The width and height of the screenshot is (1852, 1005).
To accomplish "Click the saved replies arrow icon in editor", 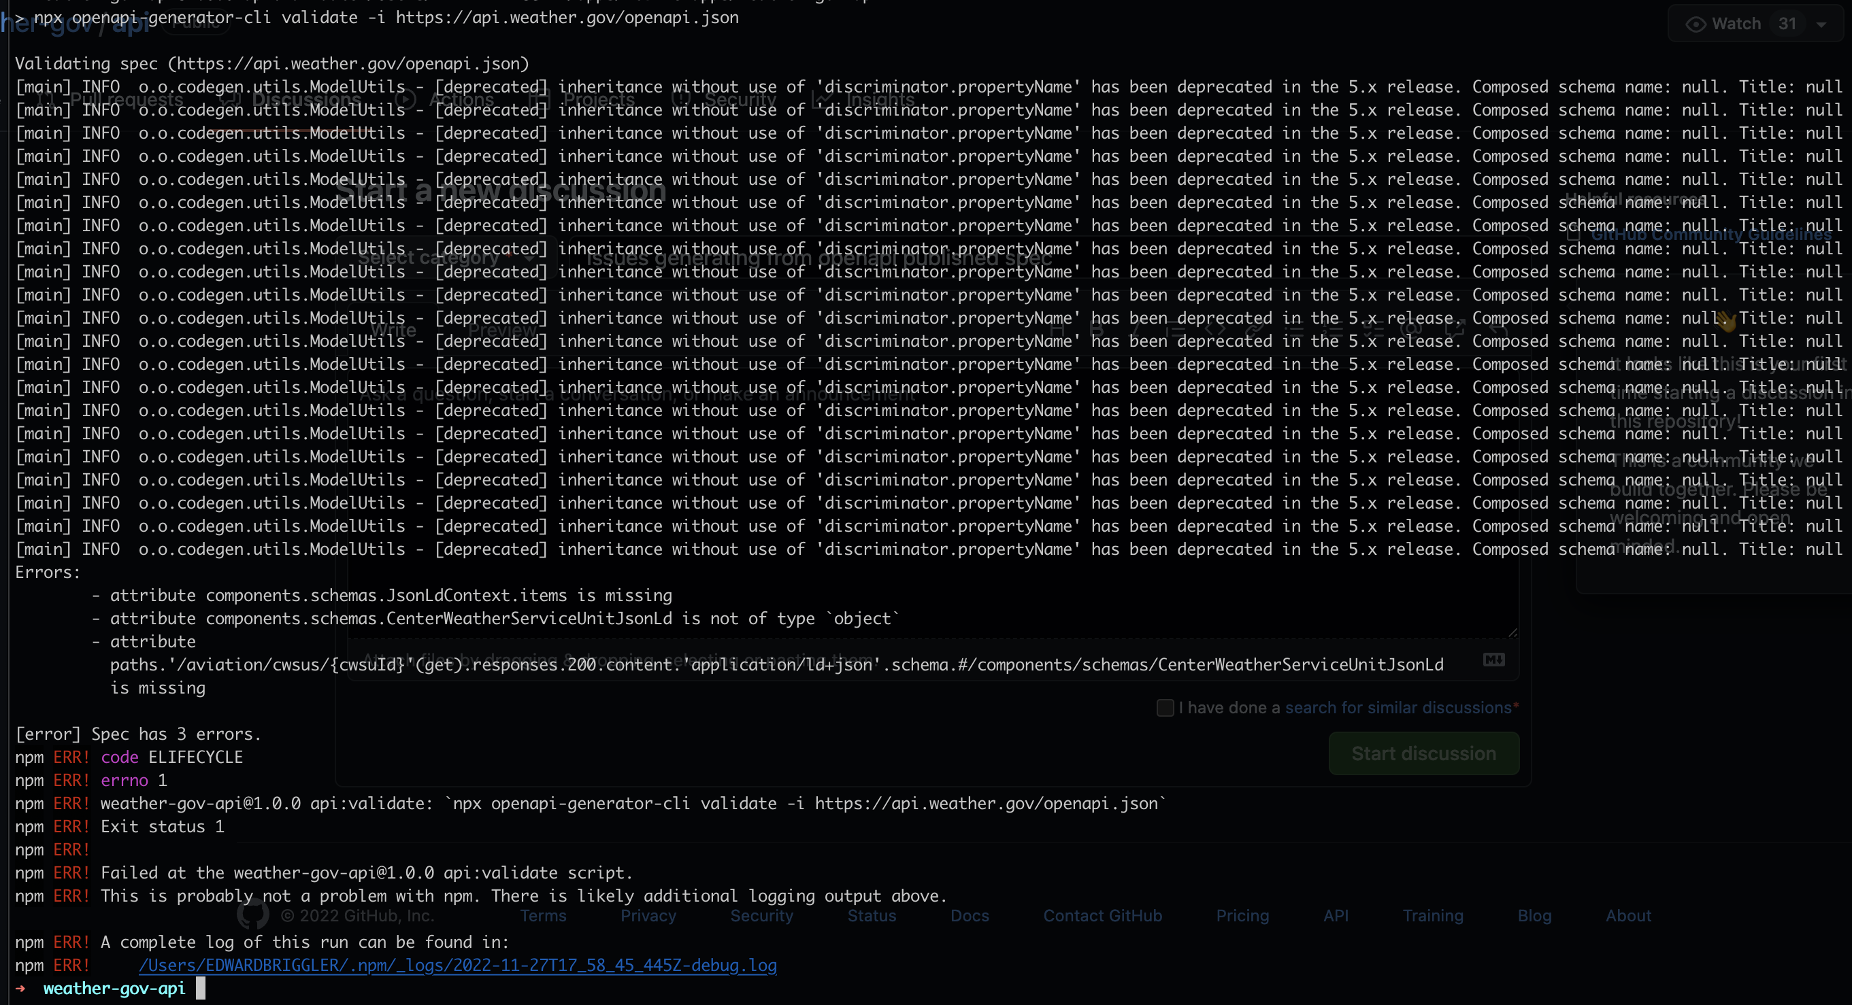I will coord(1498,330).
